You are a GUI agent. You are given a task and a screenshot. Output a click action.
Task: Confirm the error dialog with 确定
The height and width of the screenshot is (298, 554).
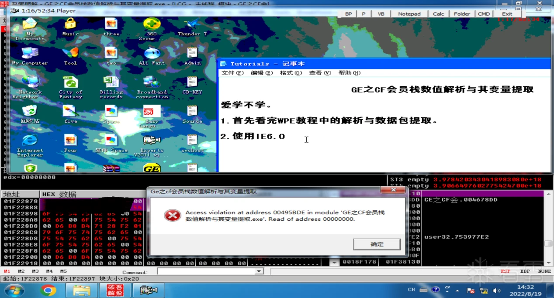(x=377, y=244)
